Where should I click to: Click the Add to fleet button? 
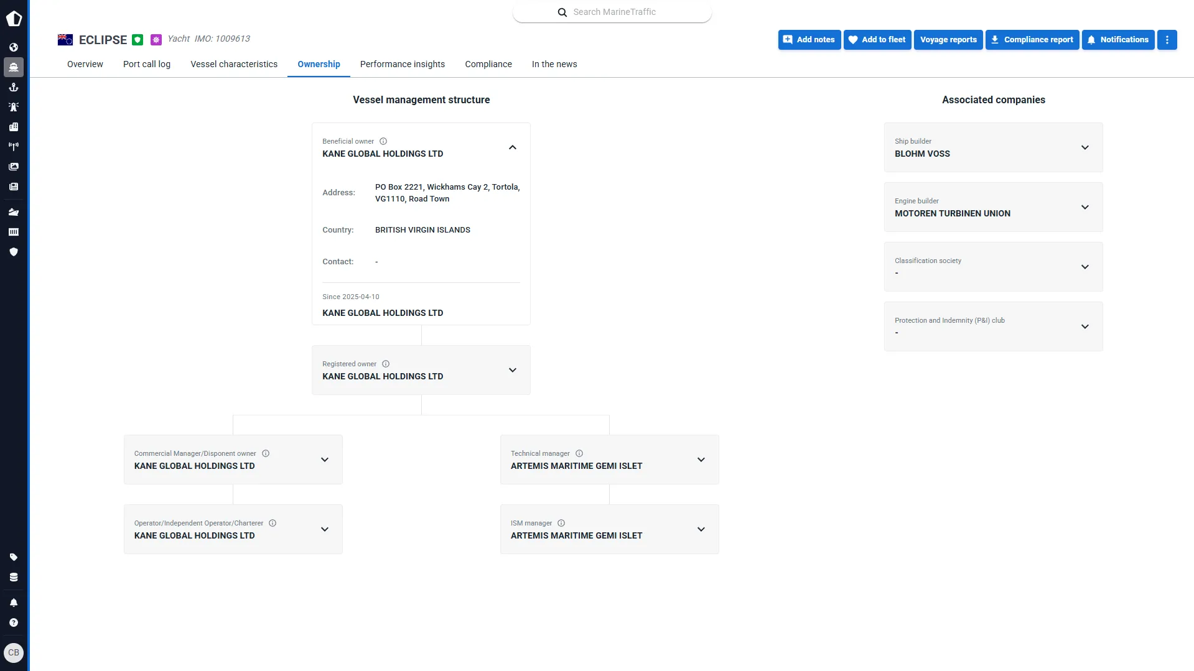click(877, 40)
